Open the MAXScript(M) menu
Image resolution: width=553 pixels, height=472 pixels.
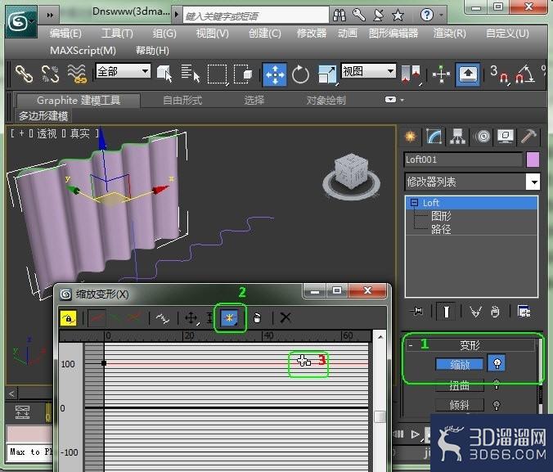[x=83, y=51]
